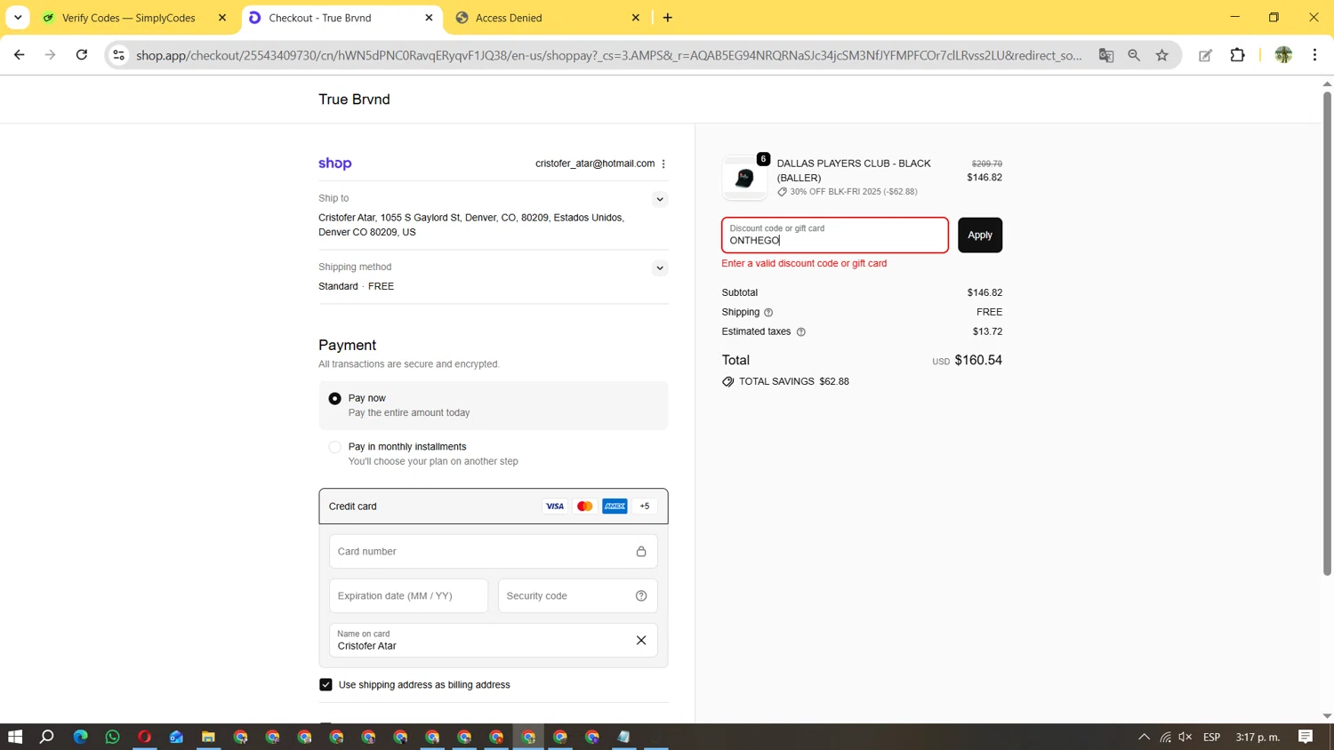The height and width of the screenshot is (750, 1334).
Task: Select the Checkout - True Brvnd tab
Action: click(x=342, y=18)
